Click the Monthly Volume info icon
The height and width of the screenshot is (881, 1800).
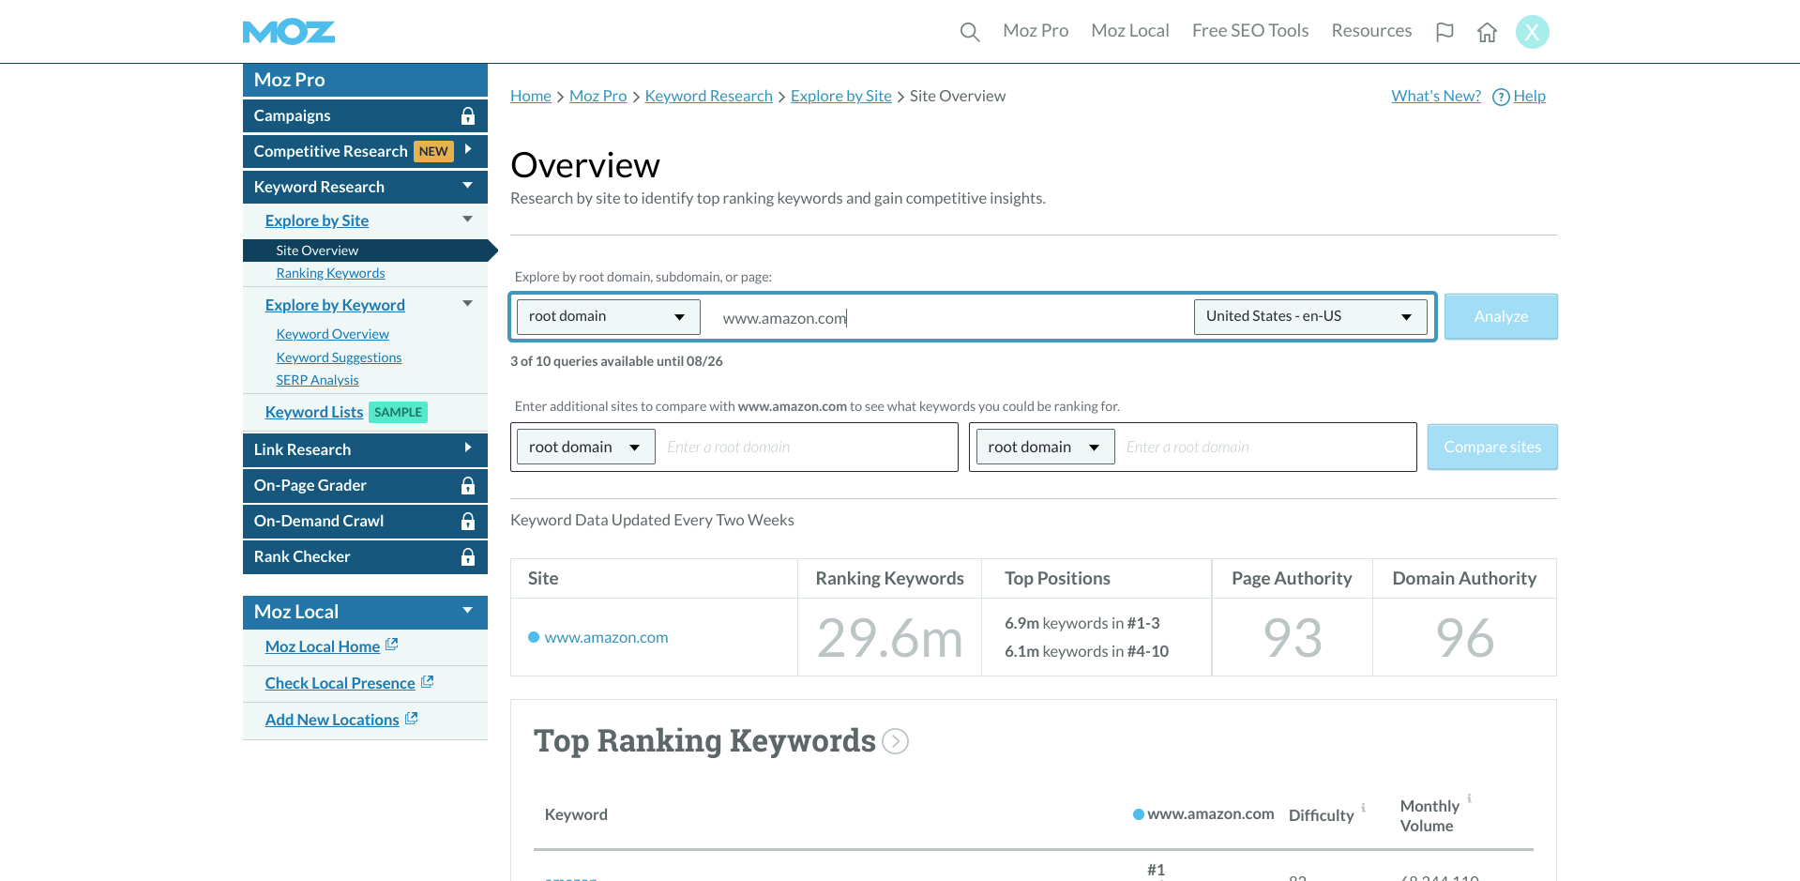click(1469, 798)
